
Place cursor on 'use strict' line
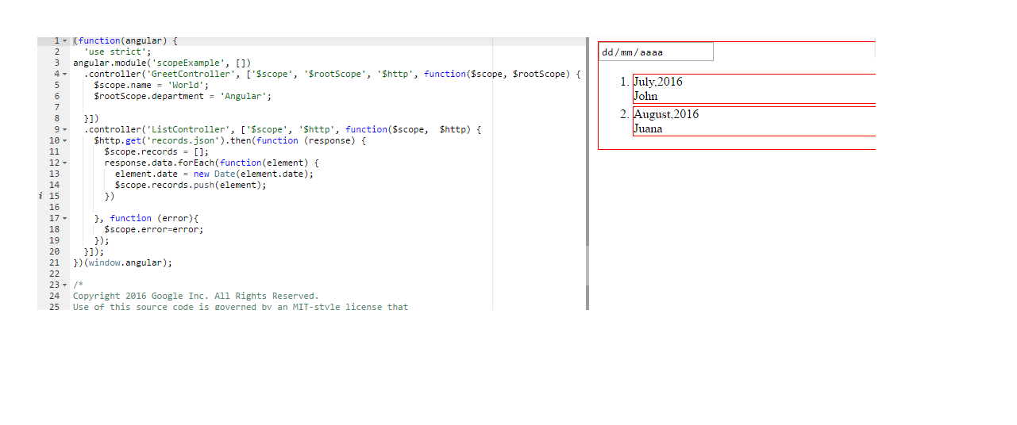pyautogui.click(x=117, y=52)
